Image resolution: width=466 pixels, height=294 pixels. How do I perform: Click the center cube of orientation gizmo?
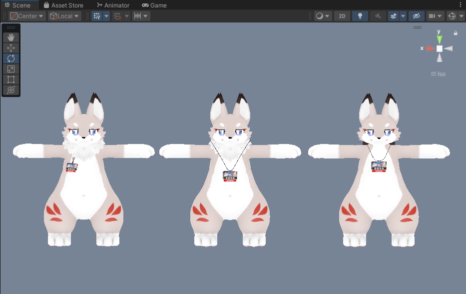(439, 48)
